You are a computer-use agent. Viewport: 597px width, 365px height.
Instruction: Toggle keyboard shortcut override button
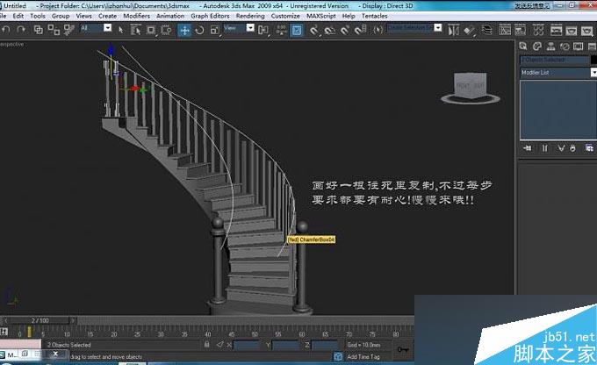(x=297, y=30)
